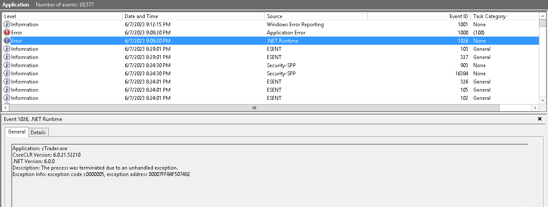
Task: Click the (100) task category cell
Action: pos(479,33)
